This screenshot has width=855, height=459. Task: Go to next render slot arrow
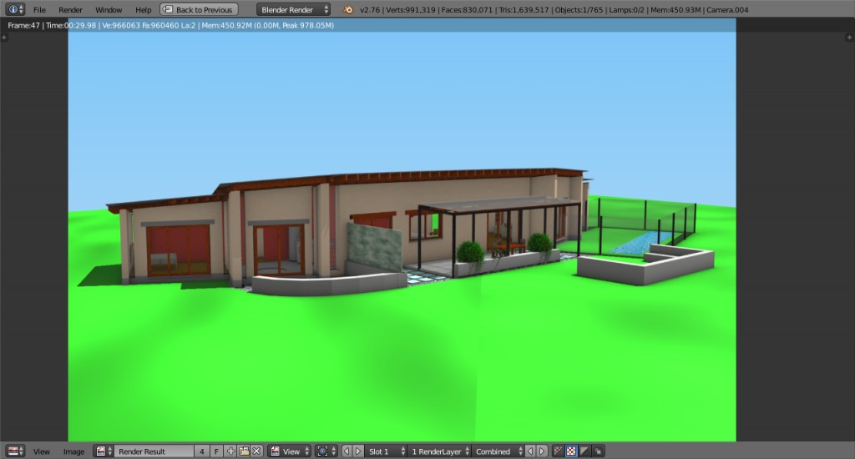(x=358, y=451)
